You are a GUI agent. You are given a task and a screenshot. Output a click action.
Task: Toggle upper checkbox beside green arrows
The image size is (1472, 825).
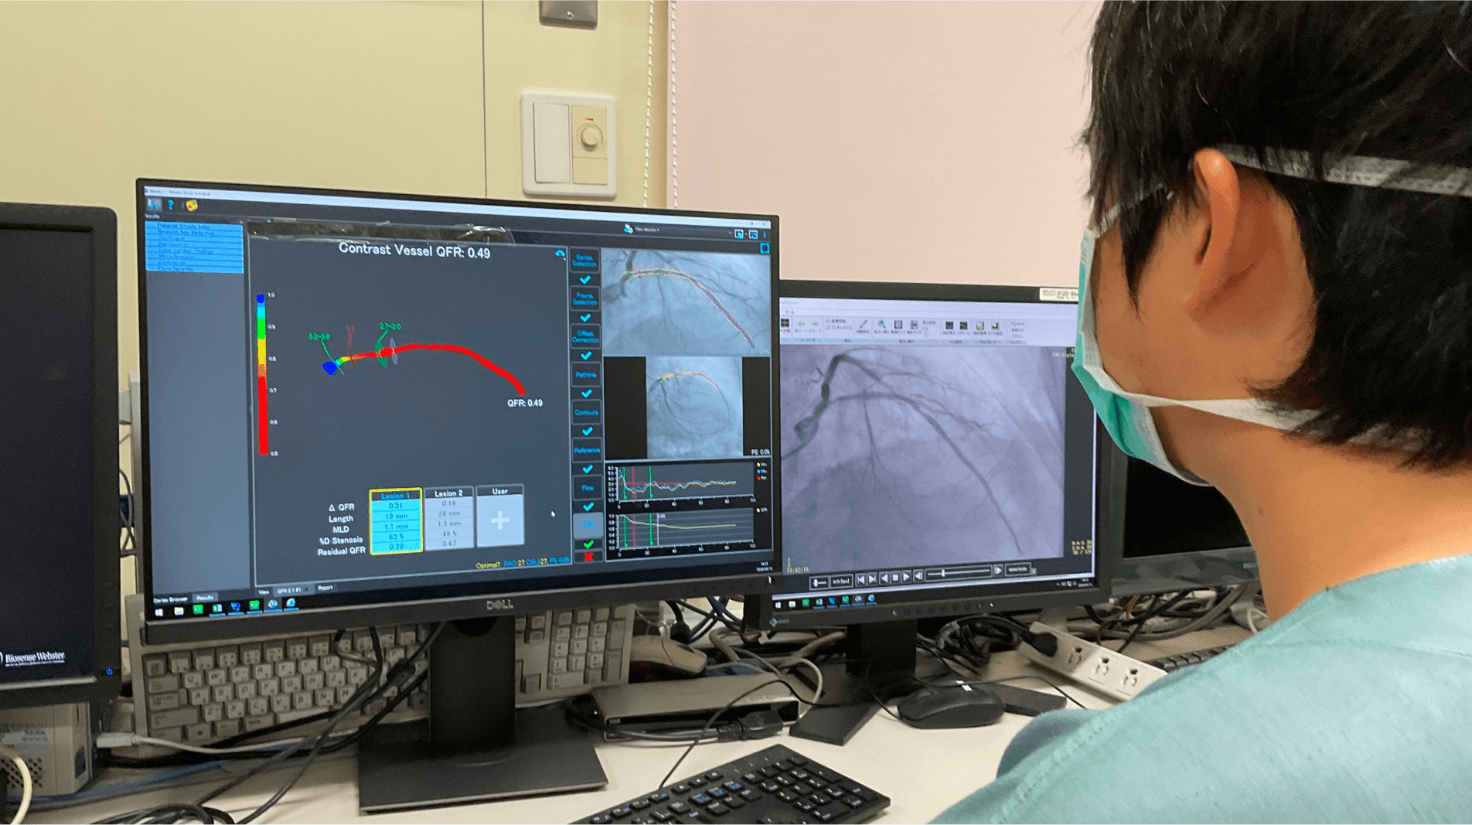tap(828, 321)
